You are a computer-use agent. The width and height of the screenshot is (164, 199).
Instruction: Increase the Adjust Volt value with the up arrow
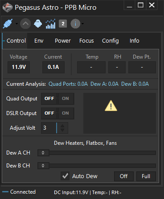[62, 126]
